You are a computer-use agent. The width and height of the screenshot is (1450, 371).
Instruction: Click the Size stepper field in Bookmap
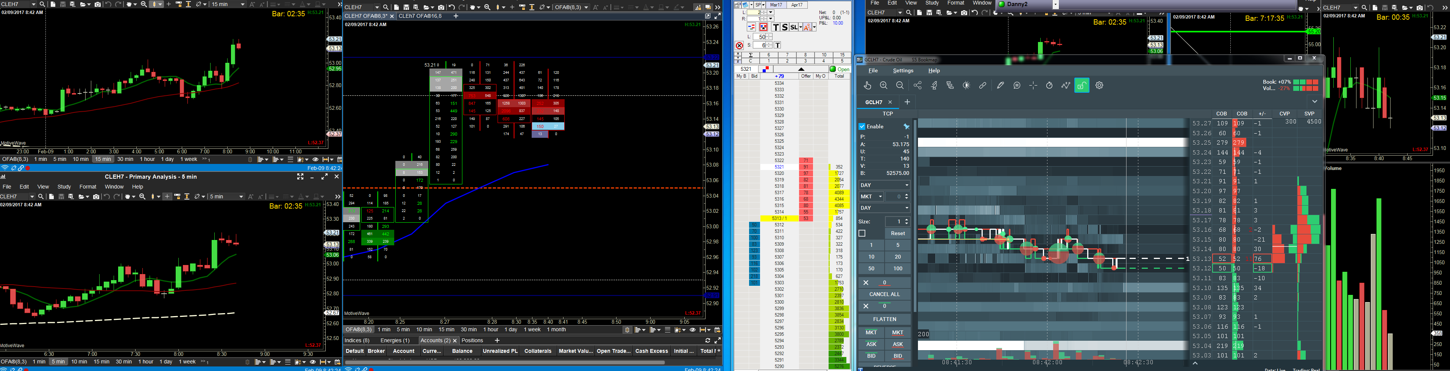click(x=897, y=222)
